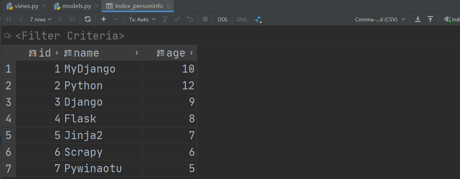Export data with the download icon
Viewport: 460px width, 179px height.
click(418, 19)
